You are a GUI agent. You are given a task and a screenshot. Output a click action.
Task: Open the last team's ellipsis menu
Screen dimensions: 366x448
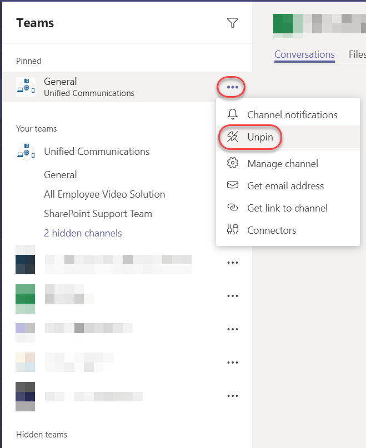pos(233,395)
